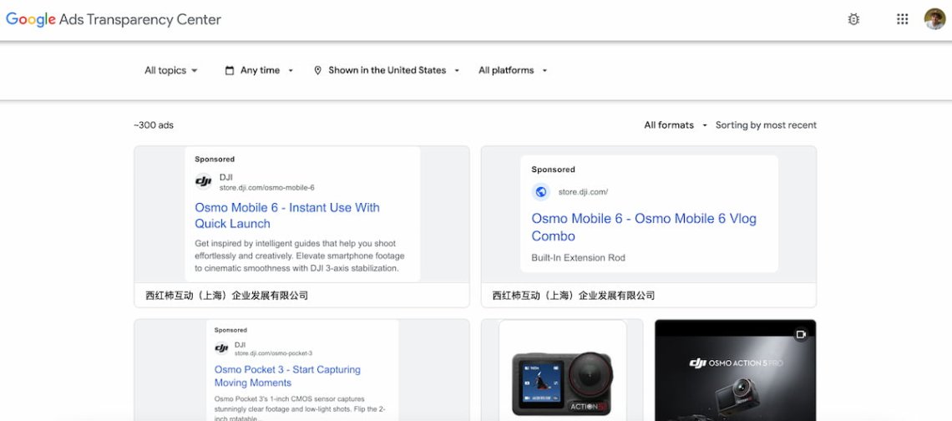
Task: Click the calendar icon beside Any time
Action: 230,70
